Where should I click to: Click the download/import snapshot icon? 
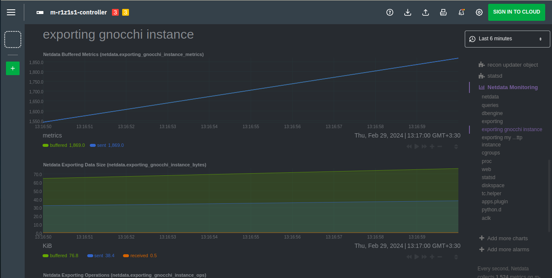point(407,12)
